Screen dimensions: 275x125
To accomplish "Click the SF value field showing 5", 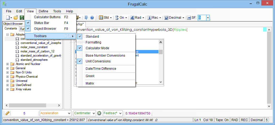I will point(202,18).
